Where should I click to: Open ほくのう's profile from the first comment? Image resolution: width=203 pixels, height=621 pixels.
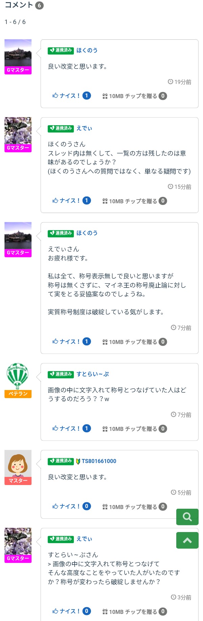(x=87, y=50)
